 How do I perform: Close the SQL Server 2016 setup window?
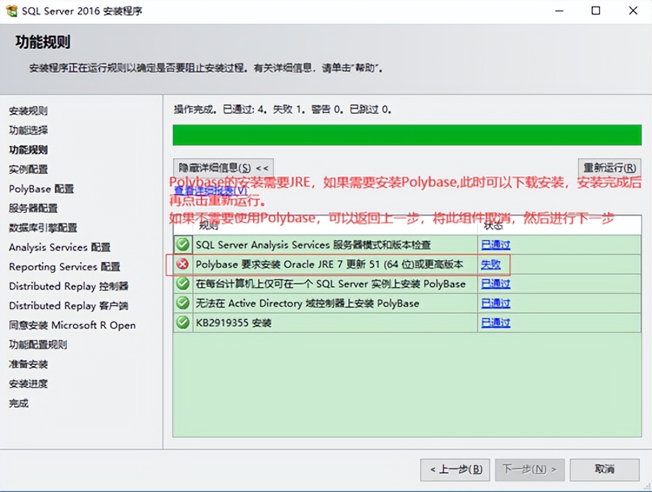pos(633,11)
